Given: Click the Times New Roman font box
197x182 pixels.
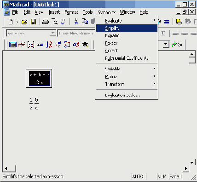Looking at the screenshot, I should (x=76, y=33).
